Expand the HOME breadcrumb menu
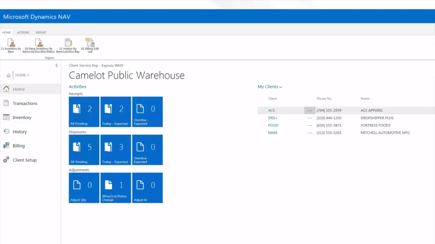Viewport: 435px width, 244px height. pos(22,75)
